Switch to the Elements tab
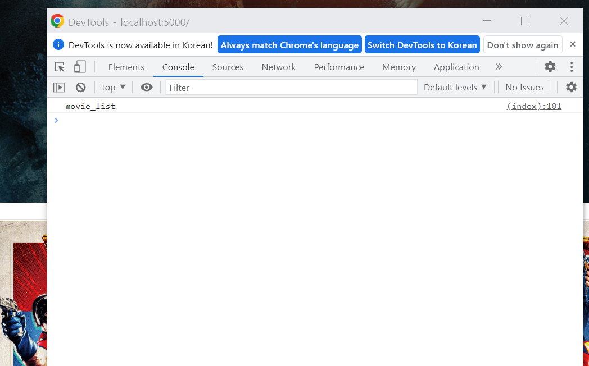 pos(126,67)
